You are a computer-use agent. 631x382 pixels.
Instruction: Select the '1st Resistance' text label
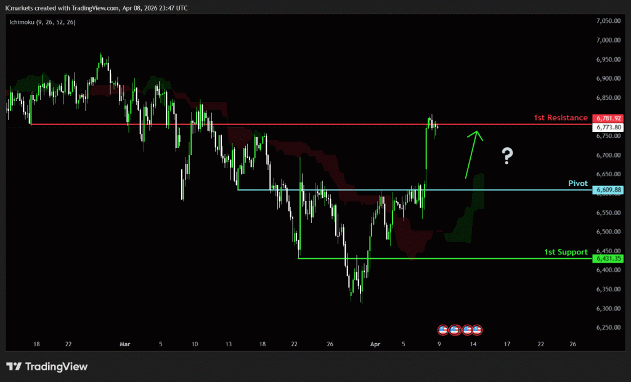tap(560, 118)
